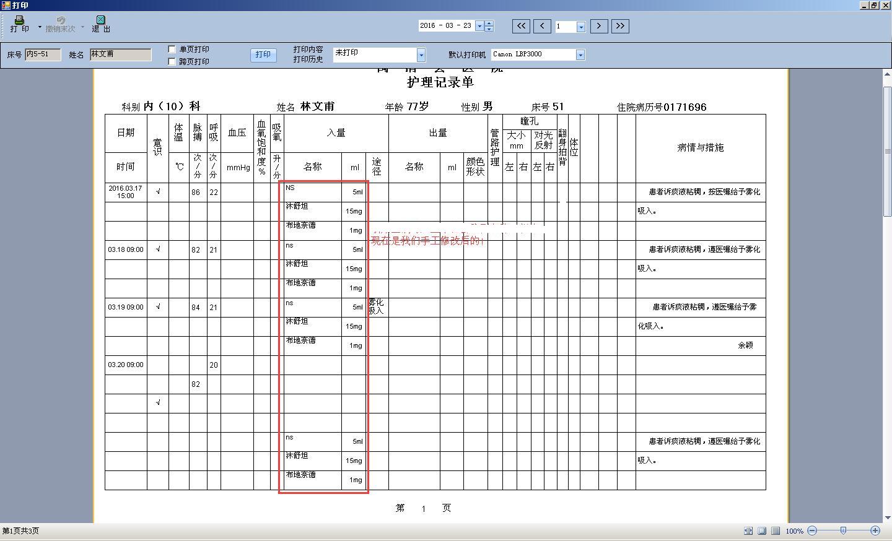The image size is (892, 541).
Task: Click the 入量 column header
Action: (336, 133)
